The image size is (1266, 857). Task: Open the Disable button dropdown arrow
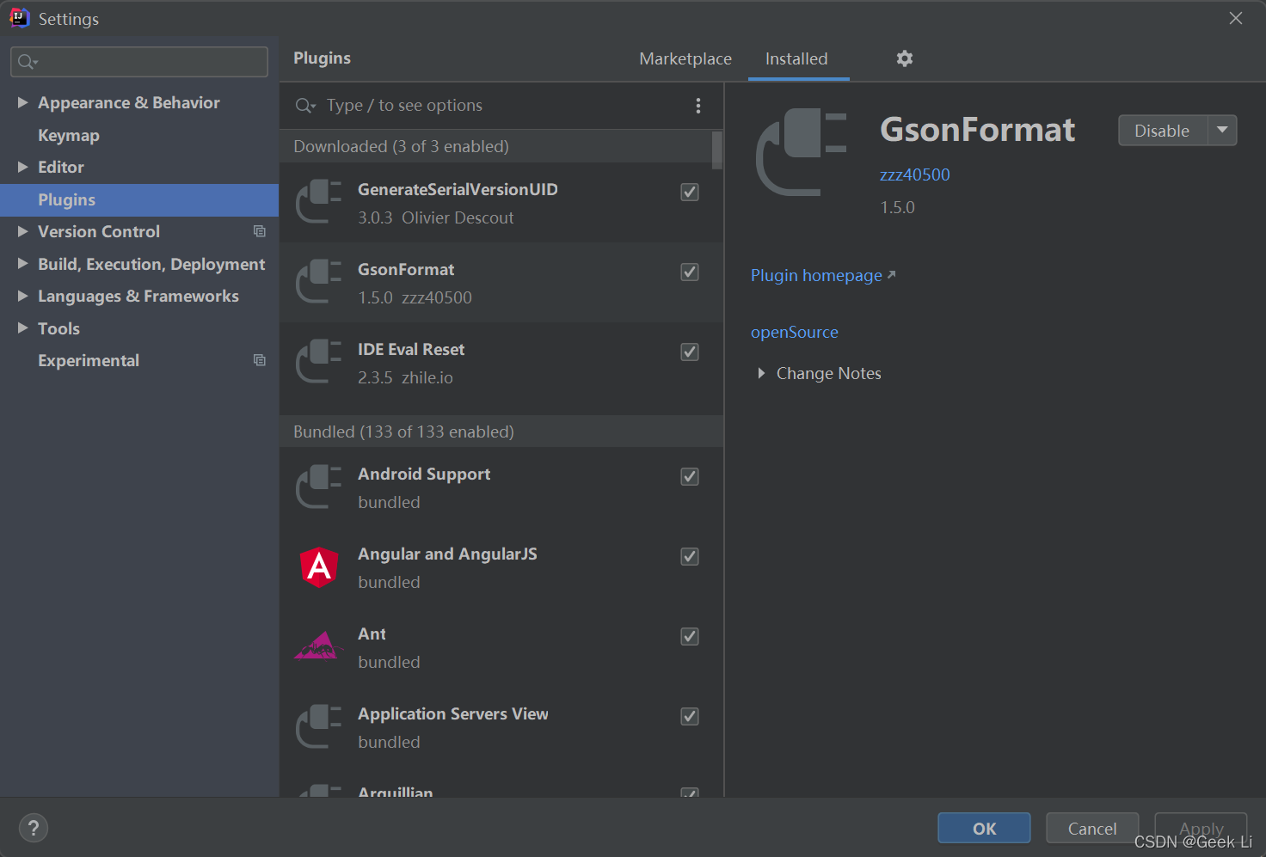1222,131
